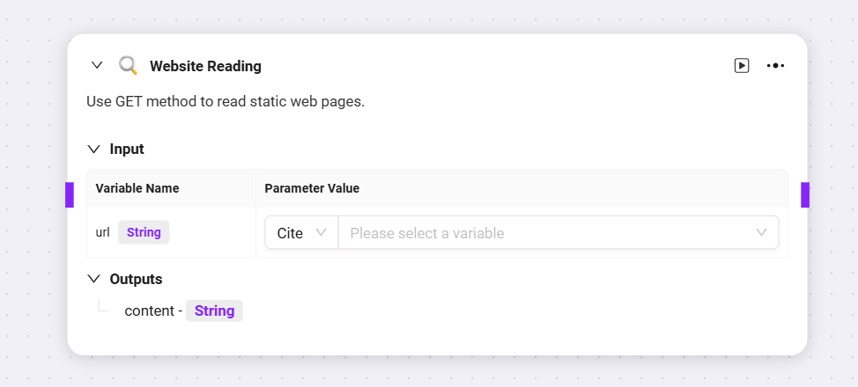Collapse the Input section

click(94, 149)
